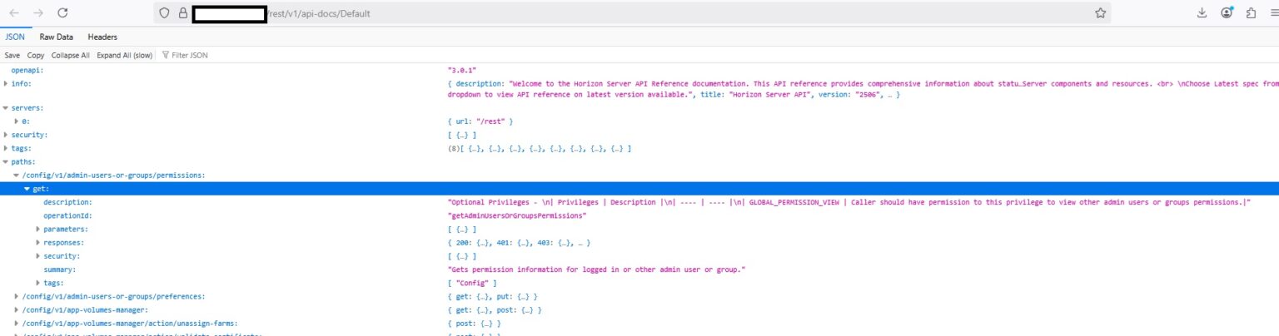Collapse the paths node
1279x336 pixels.
pos(7,161)
